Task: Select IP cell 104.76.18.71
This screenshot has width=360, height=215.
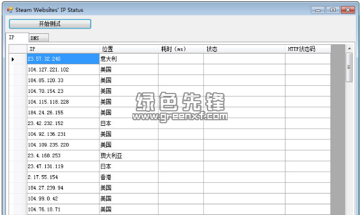Action: tap(63, 210)
